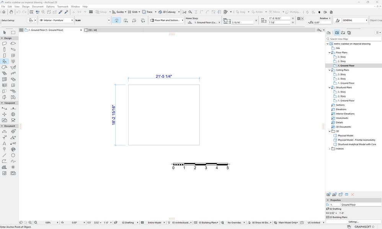Open the Interior - Furniture layer dropdown

[56, 20]
